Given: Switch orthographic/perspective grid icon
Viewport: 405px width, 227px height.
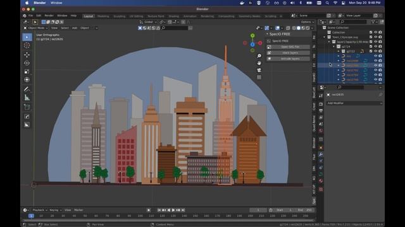Looking at the screenshot, I should [x=259, y=77].
